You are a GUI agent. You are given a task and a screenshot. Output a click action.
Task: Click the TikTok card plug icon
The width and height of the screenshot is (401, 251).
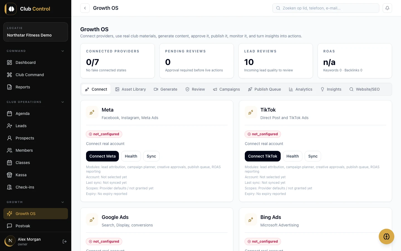(x=251, y=112)
